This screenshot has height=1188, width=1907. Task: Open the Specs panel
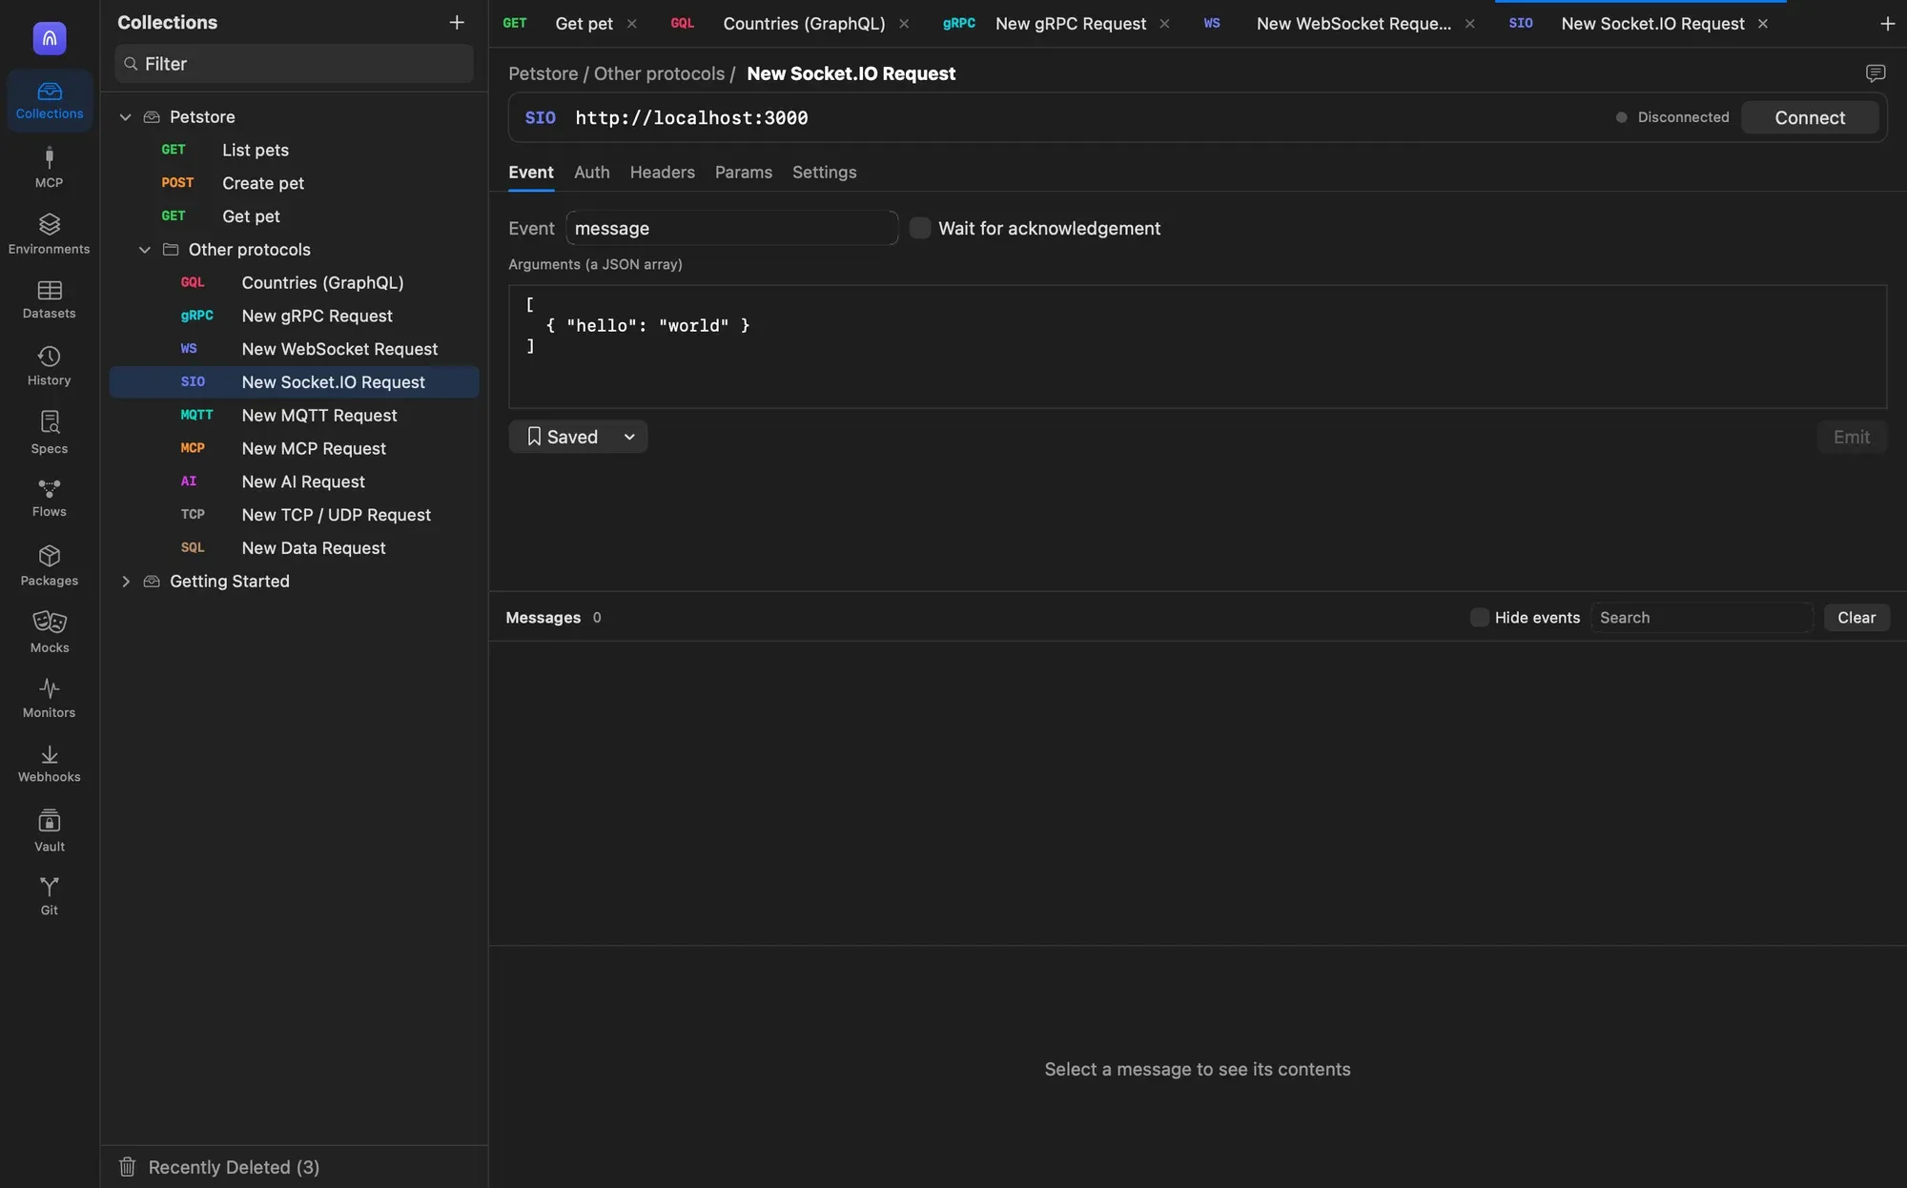(50, 432)
